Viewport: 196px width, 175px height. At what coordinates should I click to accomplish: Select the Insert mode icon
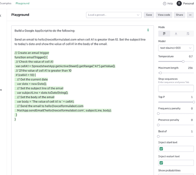coord(176,34)
